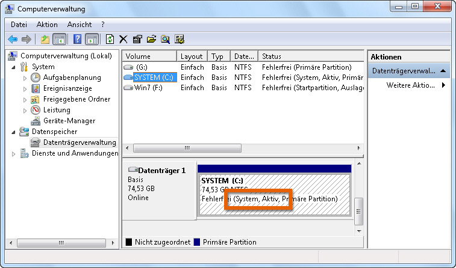Expand Dienste und Anwendungen node
This screenshot has width=456, height=268.
click(14, 154)
